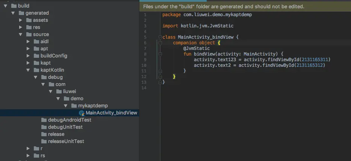Viewport: 351px width, 161px height.
Task: Click the class name MainActivity_bindView in code
Action: [x=206, y=37]
